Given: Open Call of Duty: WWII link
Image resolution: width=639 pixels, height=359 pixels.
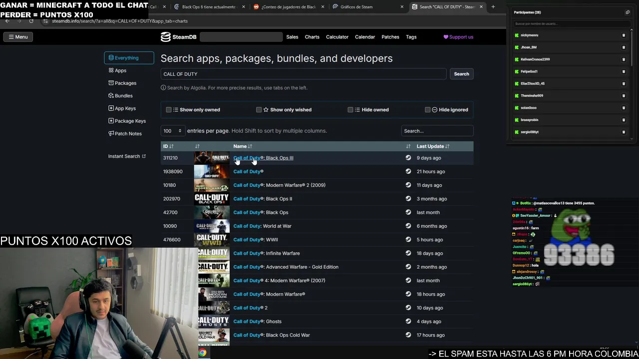Looking at the screenshot, I should (256, 239).
